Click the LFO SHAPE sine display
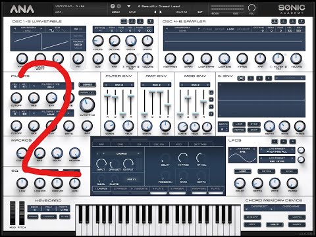The image size is (316, 237). tap(242, 155)
